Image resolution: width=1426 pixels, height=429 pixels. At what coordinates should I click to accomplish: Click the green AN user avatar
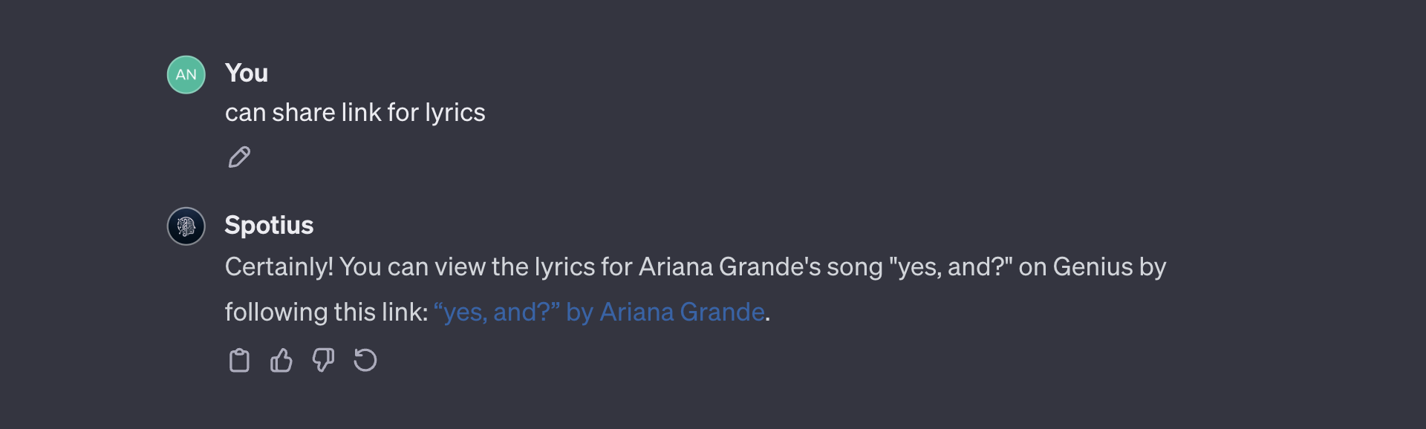(x=186, y=74)
